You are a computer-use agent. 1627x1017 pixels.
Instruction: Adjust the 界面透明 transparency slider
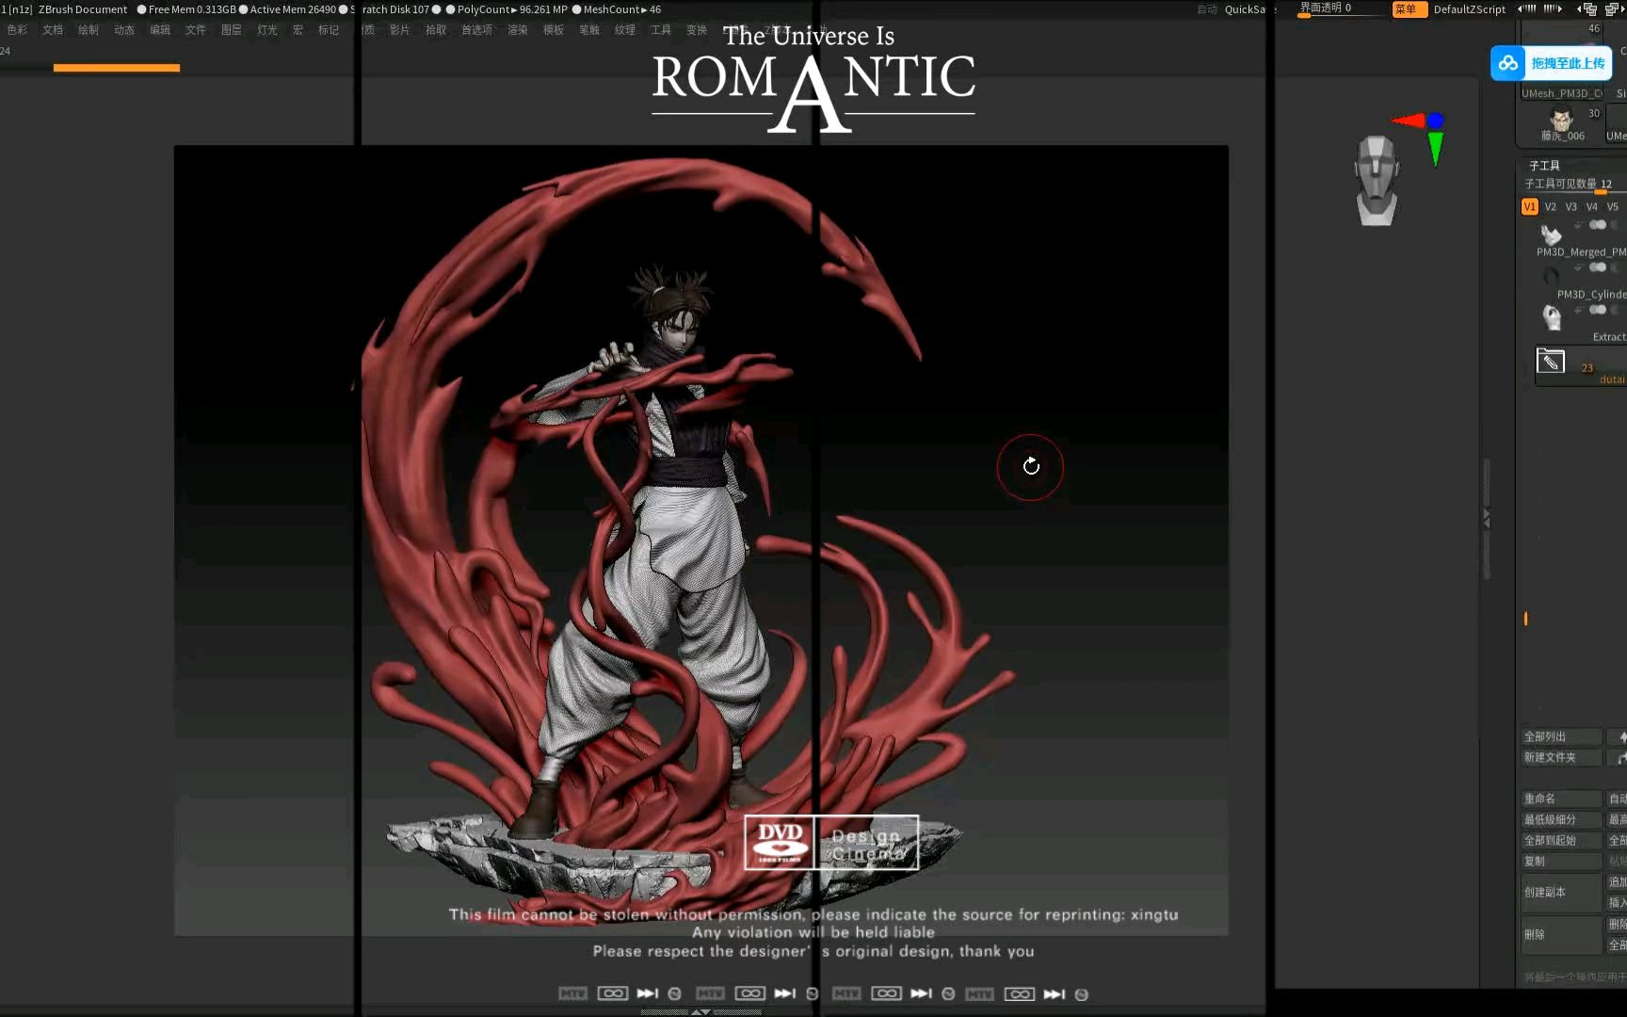click(1341, 9)
